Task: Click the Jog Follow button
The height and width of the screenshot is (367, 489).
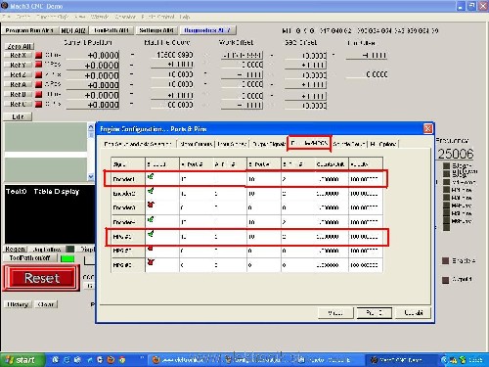Action: (x=47, y=249)
